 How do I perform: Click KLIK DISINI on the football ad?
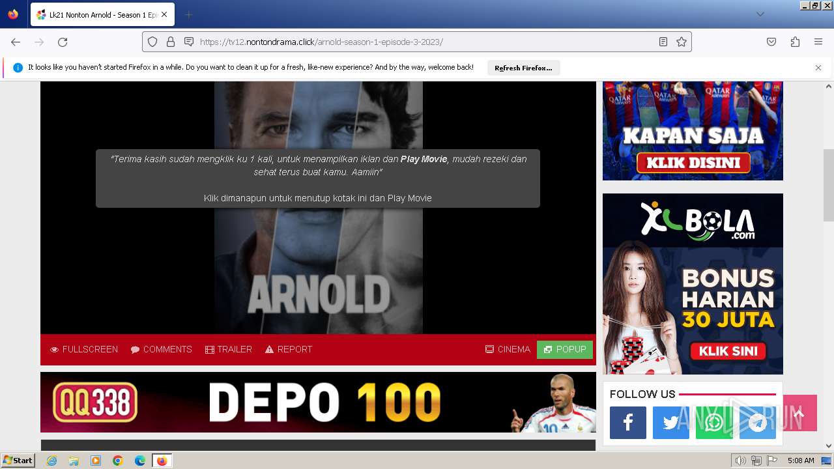click(x=693, y=162)
